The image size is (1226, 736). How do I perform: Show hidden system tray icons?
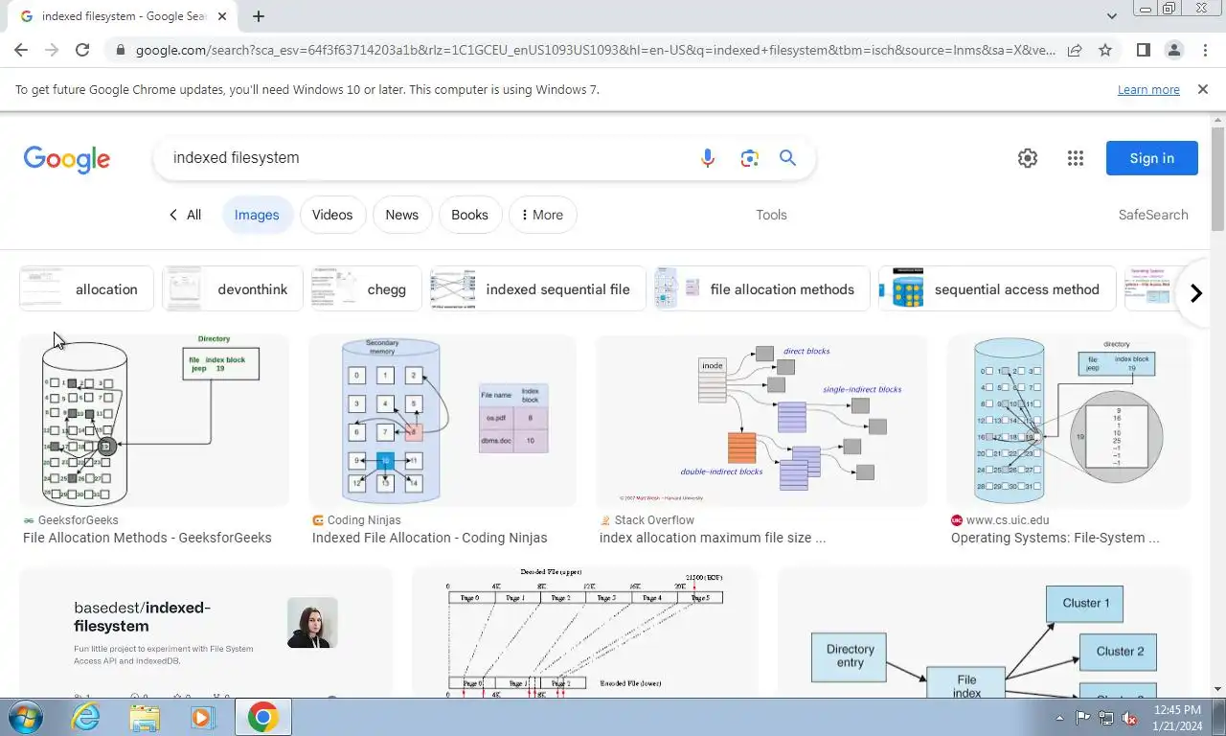(x=1059, y=718)
